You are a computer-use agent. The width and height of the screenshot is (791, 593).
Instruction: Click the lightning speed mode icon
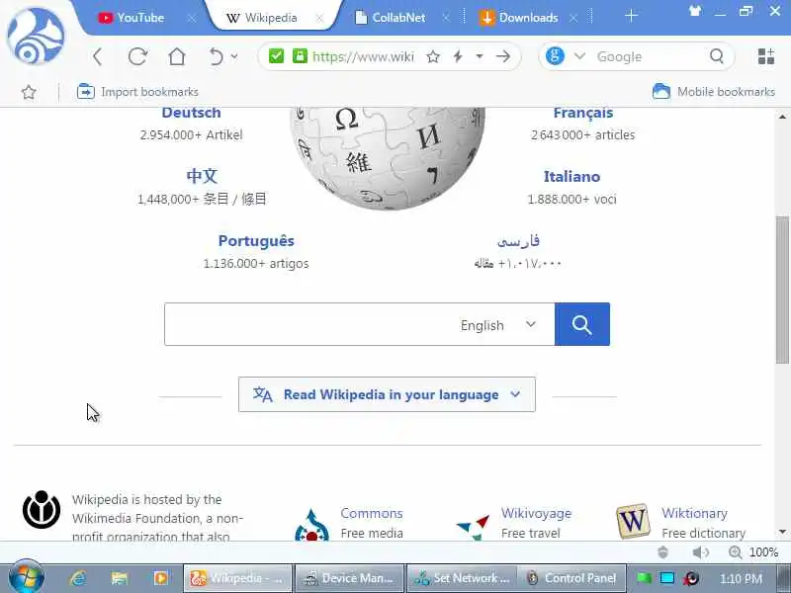(458, 56)
